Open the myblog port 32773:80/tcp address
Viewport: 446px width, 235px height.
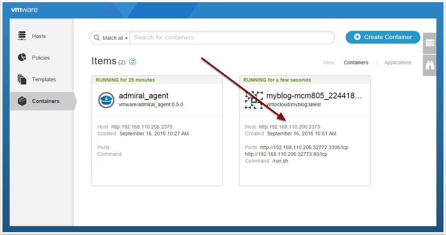click(286, 154)
